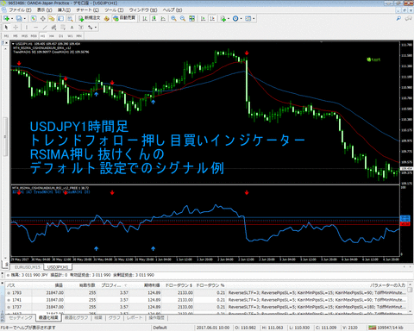
Task: Click the 新規注文 new order button
Action: click(90, 18)
